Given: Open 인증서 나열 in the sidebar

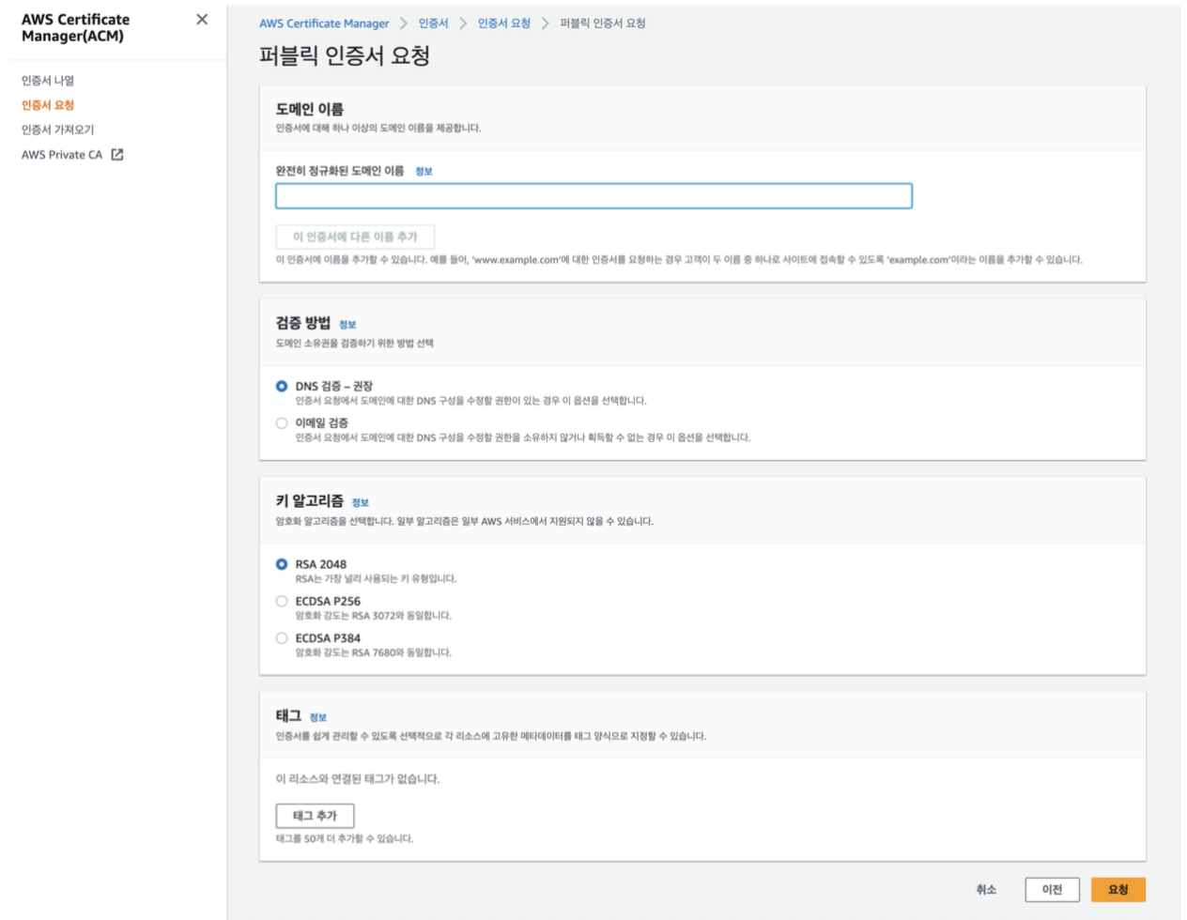Looking at the screenshot, I should 48,81.
